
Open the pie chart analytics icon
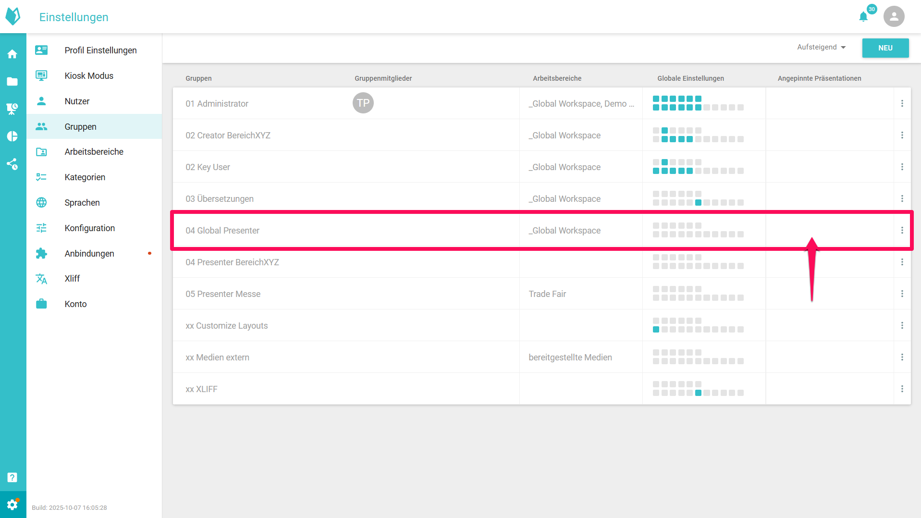point(12,136)
